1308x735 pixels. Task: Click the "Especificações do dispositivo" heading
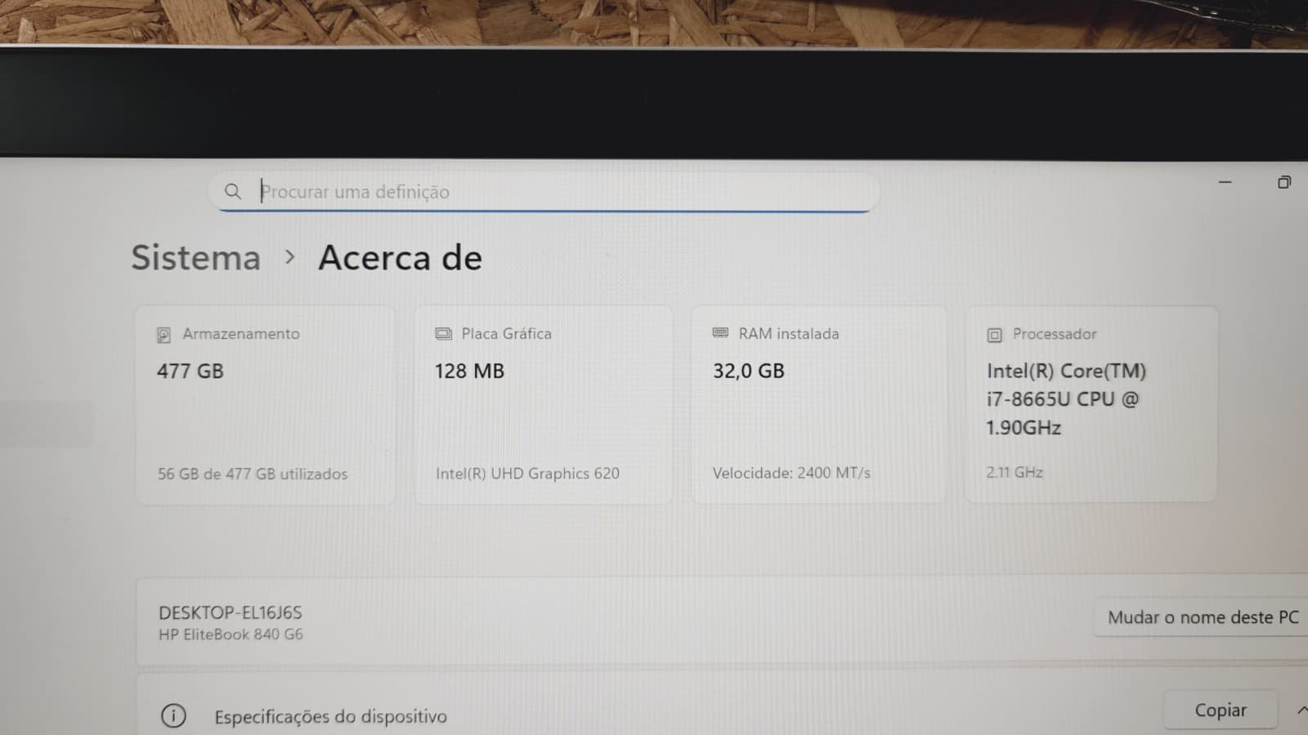tap(331, 717)
